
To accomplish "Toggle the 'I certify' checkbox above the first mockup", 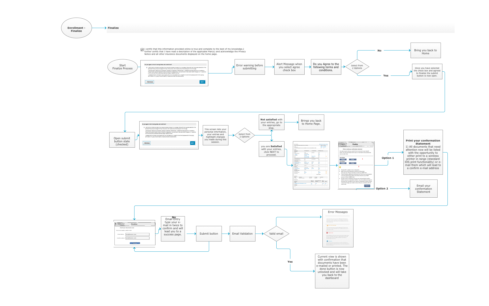I will point(142,50).
